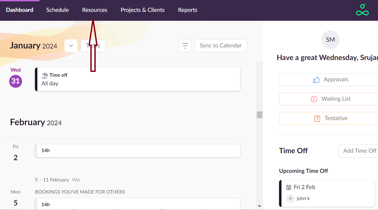378x210 pixels.
Task: Switch to Projects & Clients
Action: pos(142,10)
